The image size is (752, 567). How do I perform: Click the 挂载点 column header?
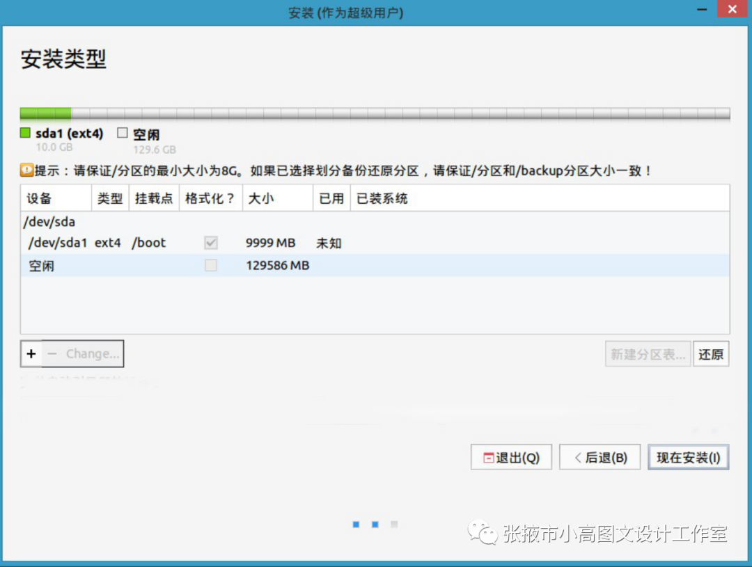tap(153, 198)
